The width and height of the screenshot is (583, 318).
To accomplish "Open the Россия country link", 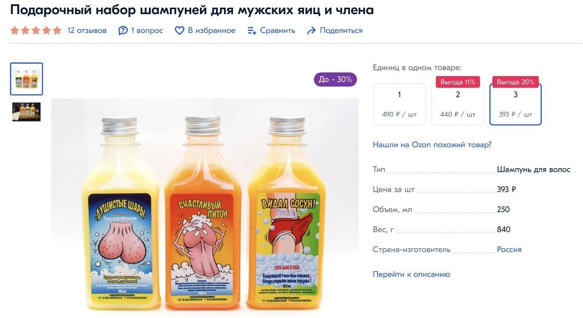I will pyautogui.click(x=509, y=250).
